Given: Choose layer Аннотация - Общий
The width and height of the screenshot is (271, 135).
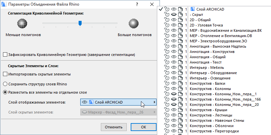Looking at the screenshot, I should point(207,57).
